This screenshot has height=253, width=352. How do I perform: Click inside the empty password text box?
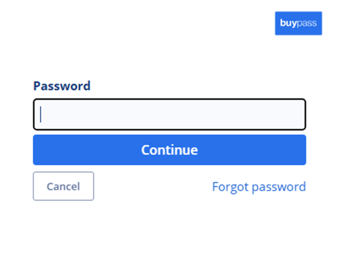pos(169,114)
